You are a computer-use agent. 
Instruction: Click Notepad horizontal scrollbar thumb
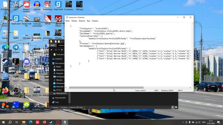[106, 87]
